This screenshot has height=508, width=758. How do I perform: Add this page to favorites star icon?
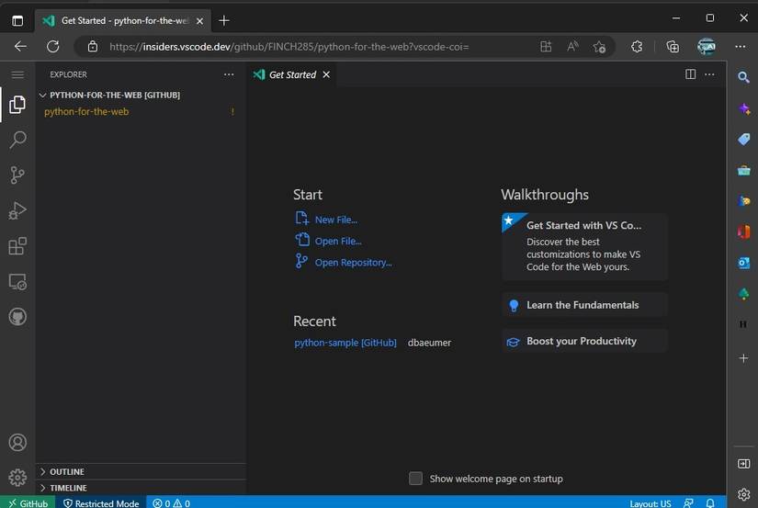(x=599, y=47)
